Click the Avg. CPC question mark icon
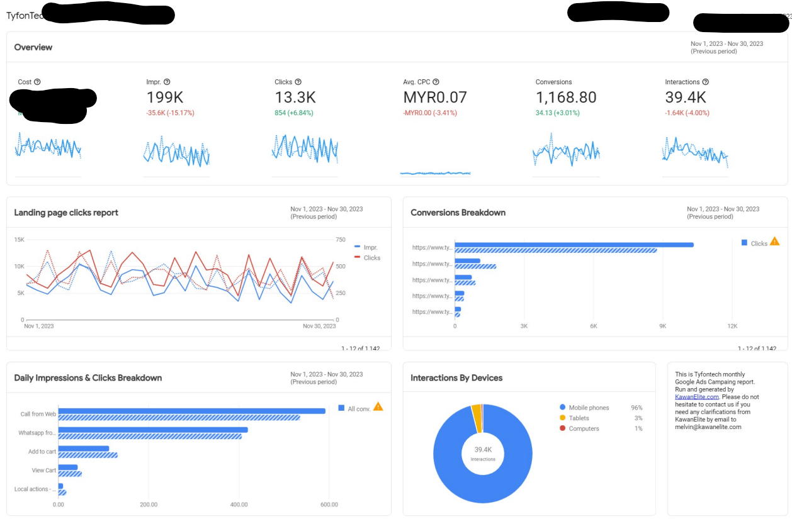The height and width of the screenshot is (519, 792). [436, 82]
